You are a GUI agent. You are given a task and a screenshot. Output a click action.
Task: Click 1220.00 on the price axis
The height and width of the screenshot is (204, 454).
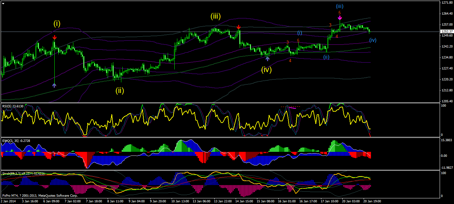(x=446, y=79)
